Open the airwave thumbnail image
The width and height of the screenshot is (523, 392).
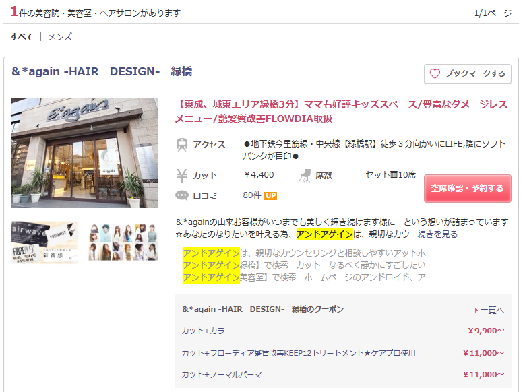click(x=44, y=242)
